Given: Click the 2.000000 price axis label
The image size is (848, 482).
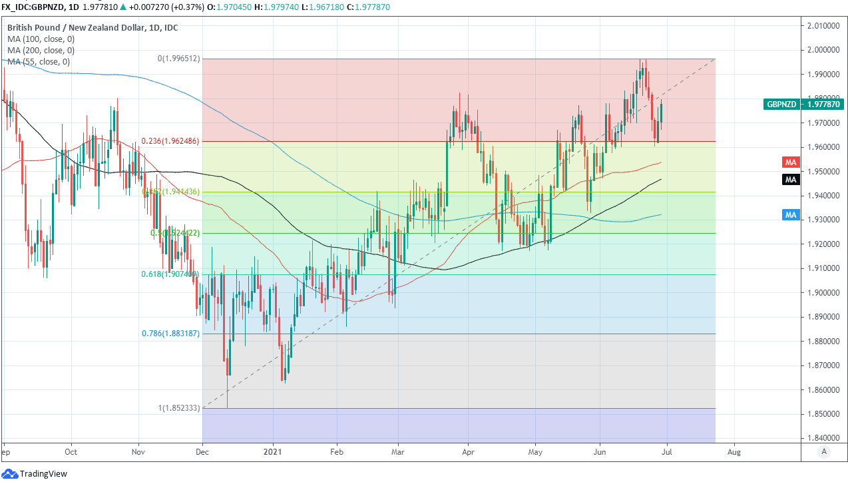Looking at the screenshot, I should coord(821,50).
